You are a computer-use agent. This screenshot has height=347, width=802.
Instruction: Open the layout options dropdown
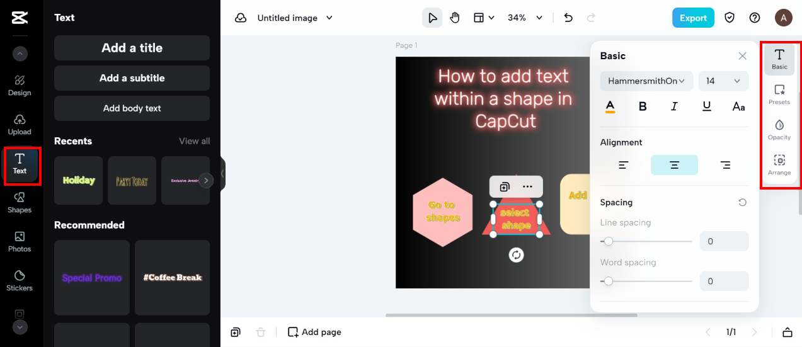click(484, 18)
